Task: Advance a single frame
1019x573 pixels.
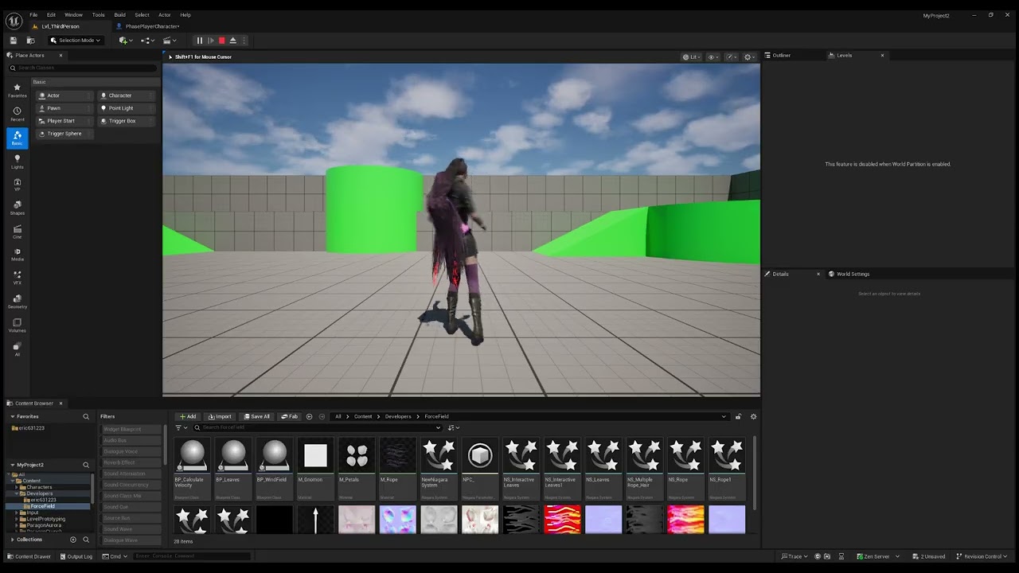Action: pyautogui.click(x=210, y=41)
